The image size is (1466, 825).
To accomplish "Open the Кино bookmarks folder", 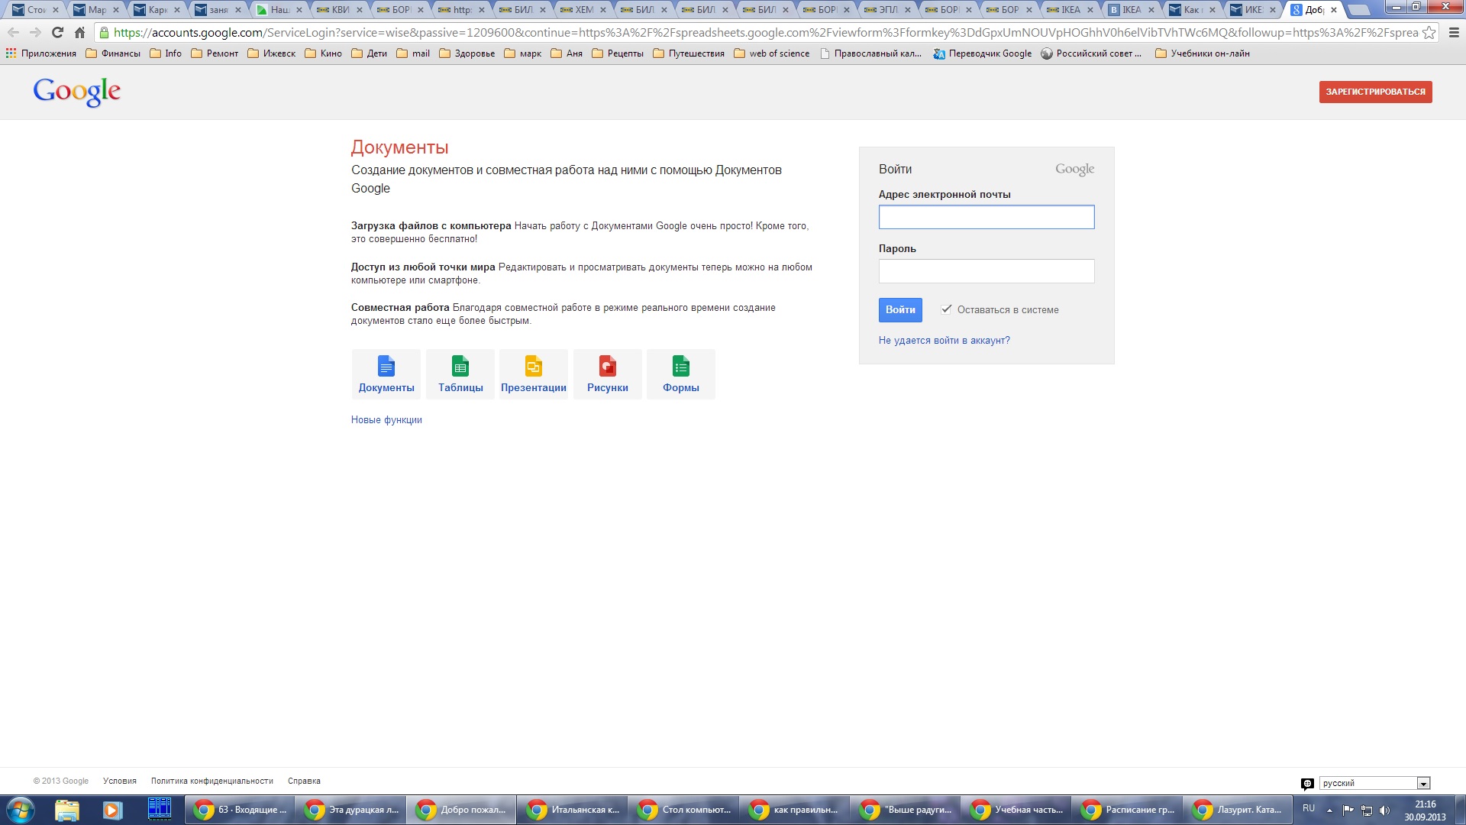I will pos(323,53).
